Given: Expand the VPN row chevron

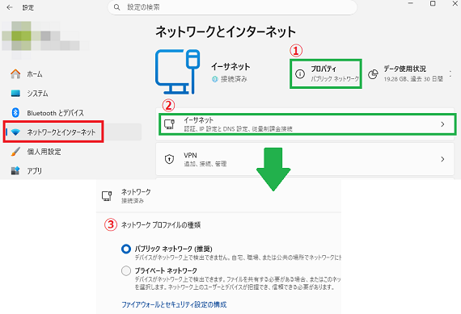Looking at the screenshot, I should (442, 159).
